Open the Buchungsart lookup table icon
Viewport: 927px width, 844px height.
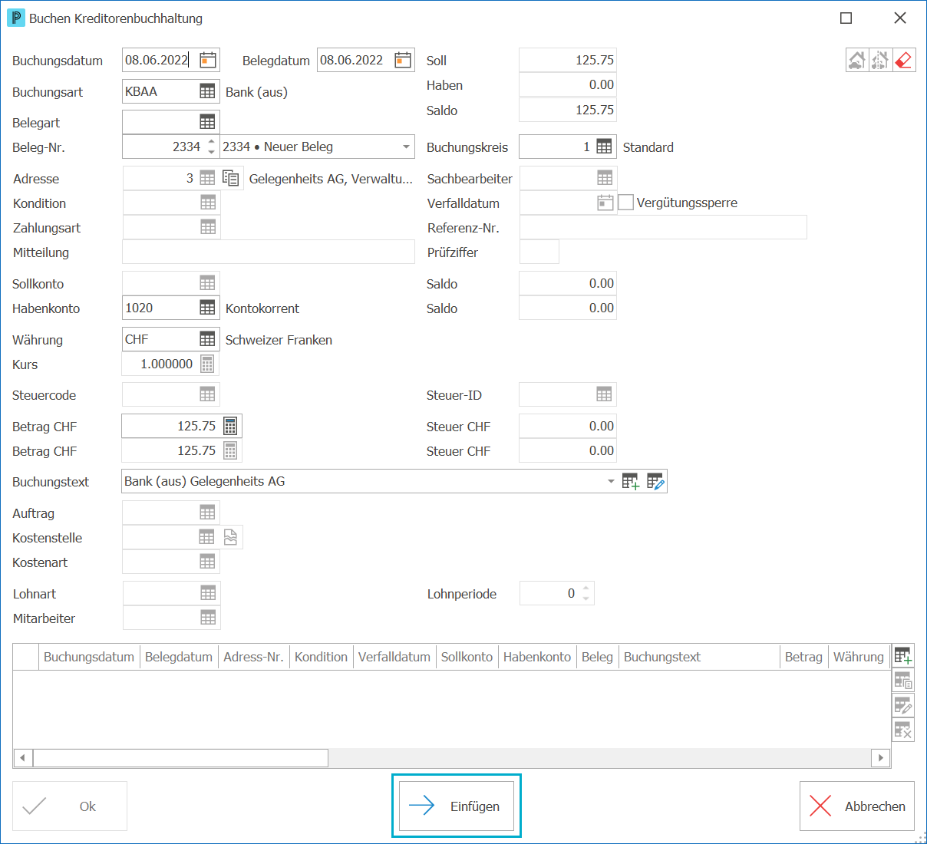[x=207, y=91]
